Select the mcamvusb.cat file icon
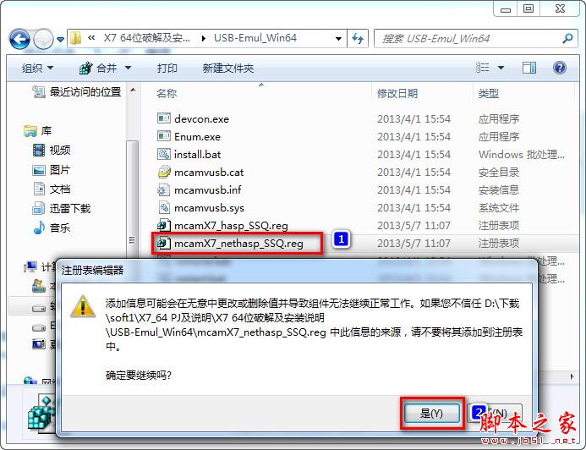Image resolution: width=586 pixels, height=450 pixels. (x=164, y=172)
